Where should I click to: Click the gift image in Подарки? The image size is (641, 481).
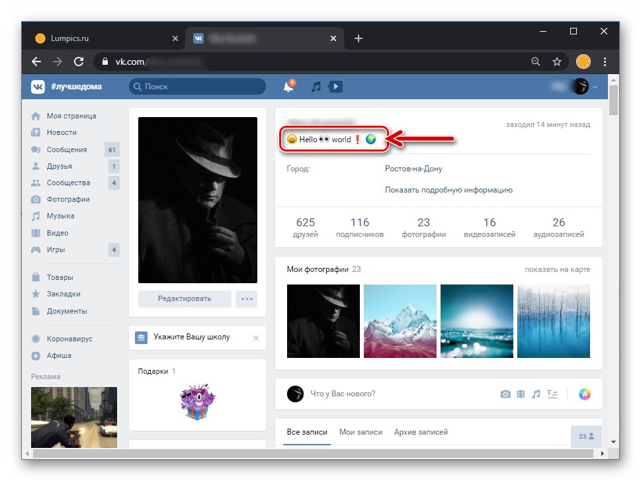197,402
